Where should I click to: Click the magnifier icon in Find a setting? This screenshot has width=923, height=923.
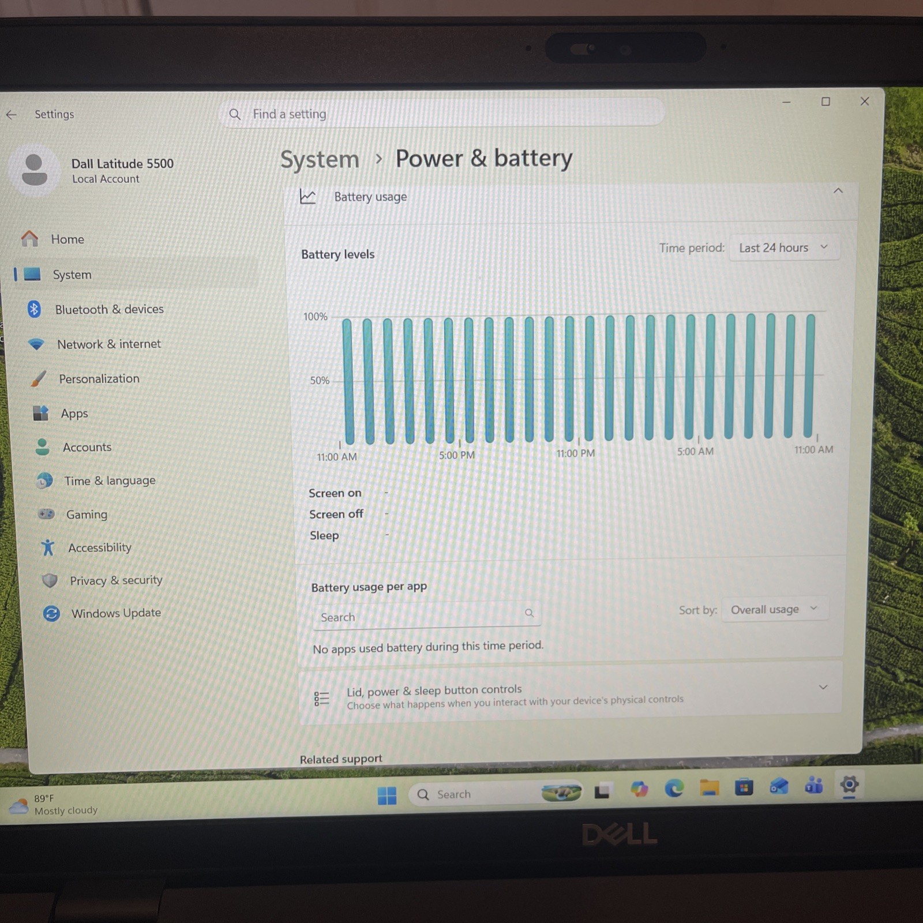[x=235, y=114]
